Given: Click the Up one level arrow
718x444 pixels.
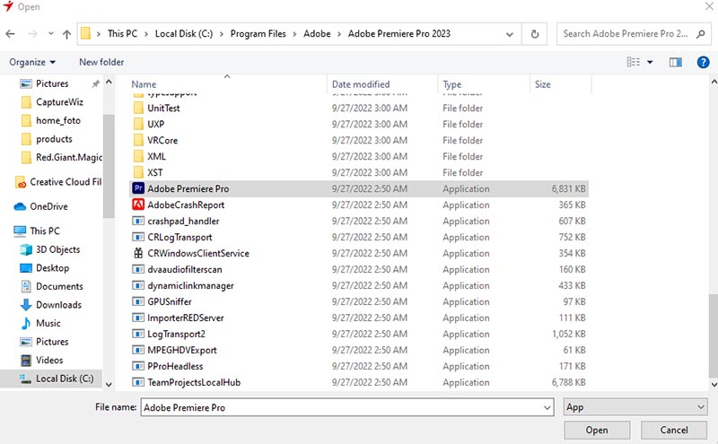Looking at the screenshot, I should [x=66, y=34].
